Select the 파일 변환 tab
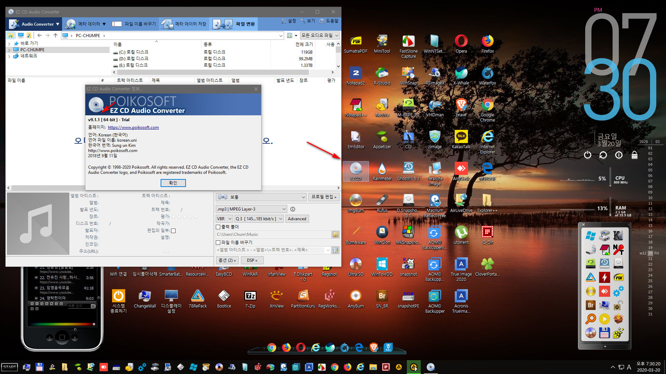 pos(234,24)
